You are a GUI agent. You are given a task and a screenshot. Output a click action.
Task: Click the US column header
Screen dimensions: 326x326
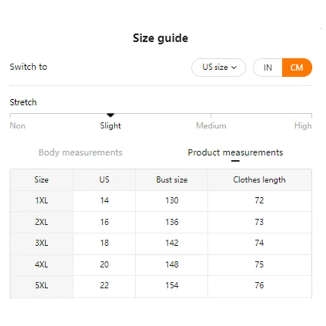click(x=104, y=180)
